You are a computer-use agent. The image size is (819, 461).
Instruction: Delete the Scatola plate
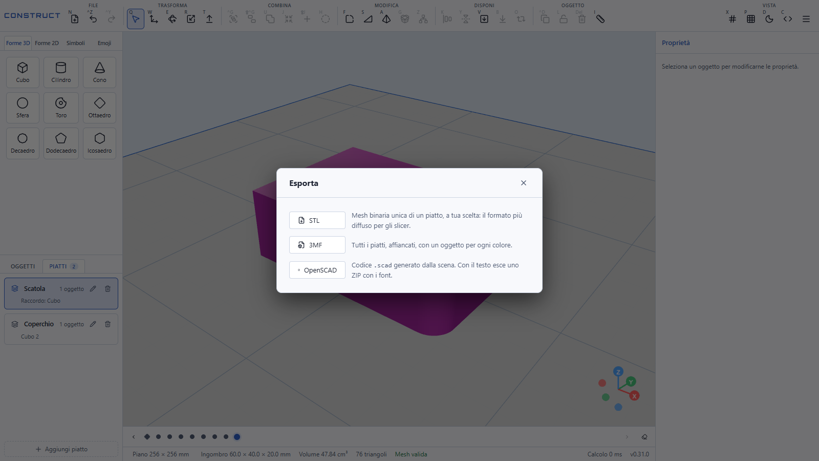pyautogui.click(x=107, y=288)
